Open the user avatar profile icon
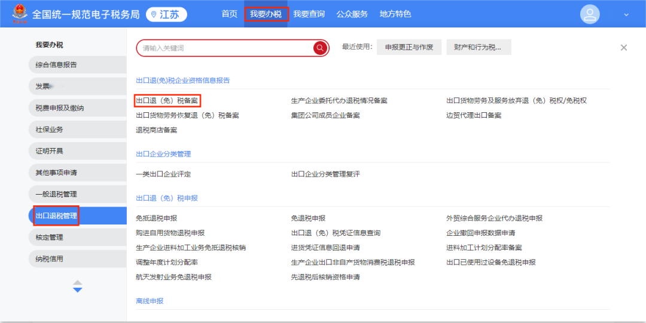646x323 pixels. coord(590,14)
